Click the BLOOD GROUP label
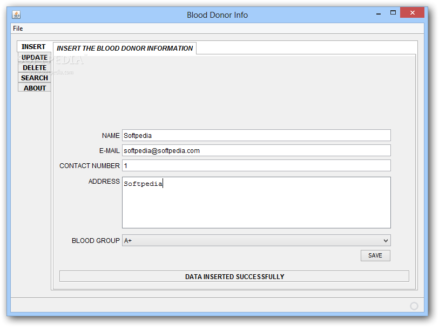Viewport: 439px width, 327px height. click(96, 241)
